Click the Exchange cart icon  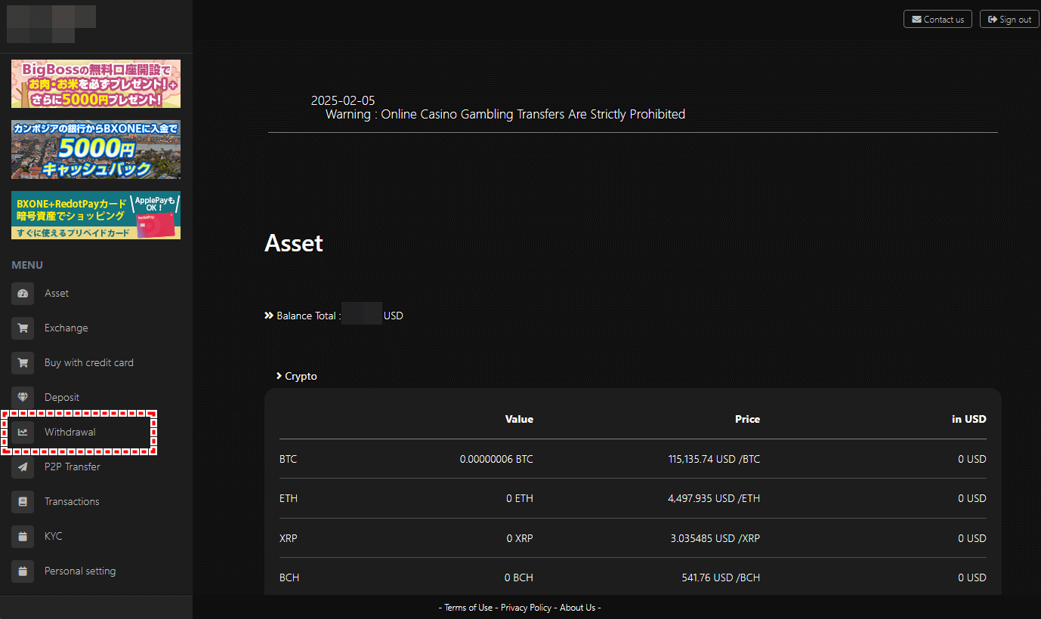[x=23, y=328]
